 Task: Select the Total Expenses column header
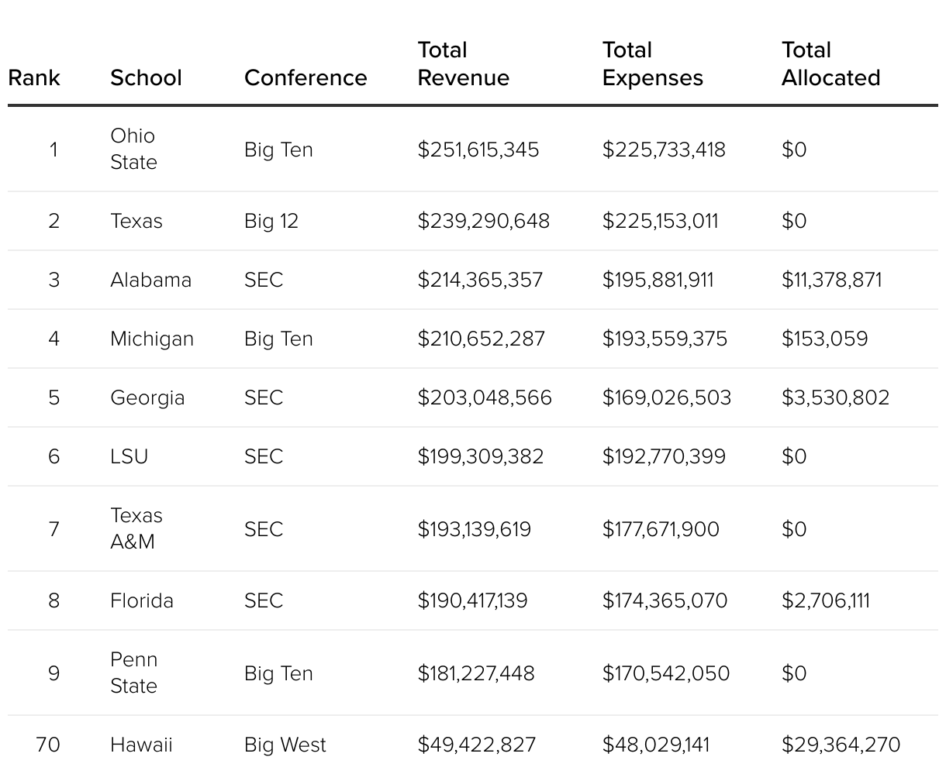652,64
